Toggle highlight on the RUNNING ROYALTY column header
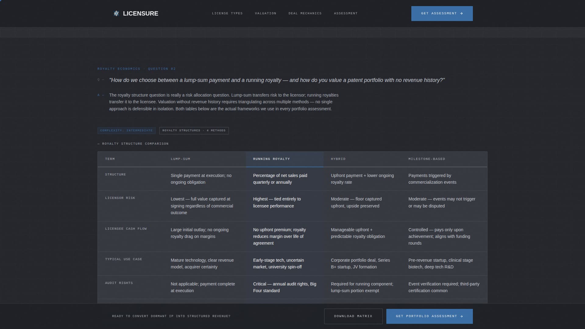This screenshot has height=329, width=585. 271,159
